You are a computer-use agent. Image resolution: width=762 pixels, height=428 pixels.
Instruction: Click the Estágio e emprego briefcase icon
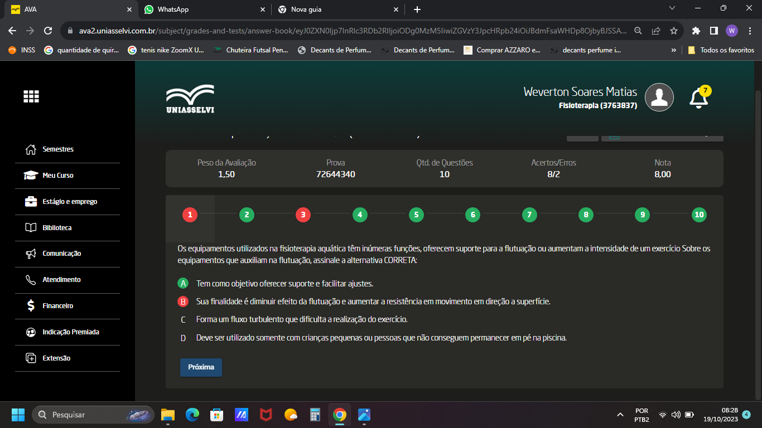31,202
